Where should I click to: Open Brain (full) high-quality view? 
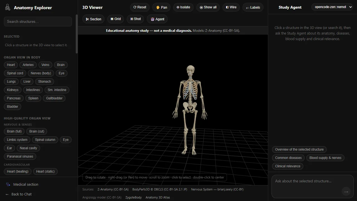coord(14,131)
